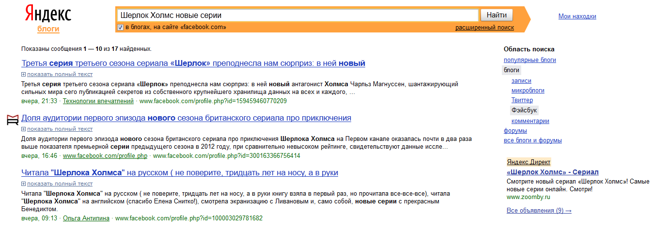The height and width of the screenshot is (231, 652).
Task: Focus the search query input field
Action: (x=297, y=15)
